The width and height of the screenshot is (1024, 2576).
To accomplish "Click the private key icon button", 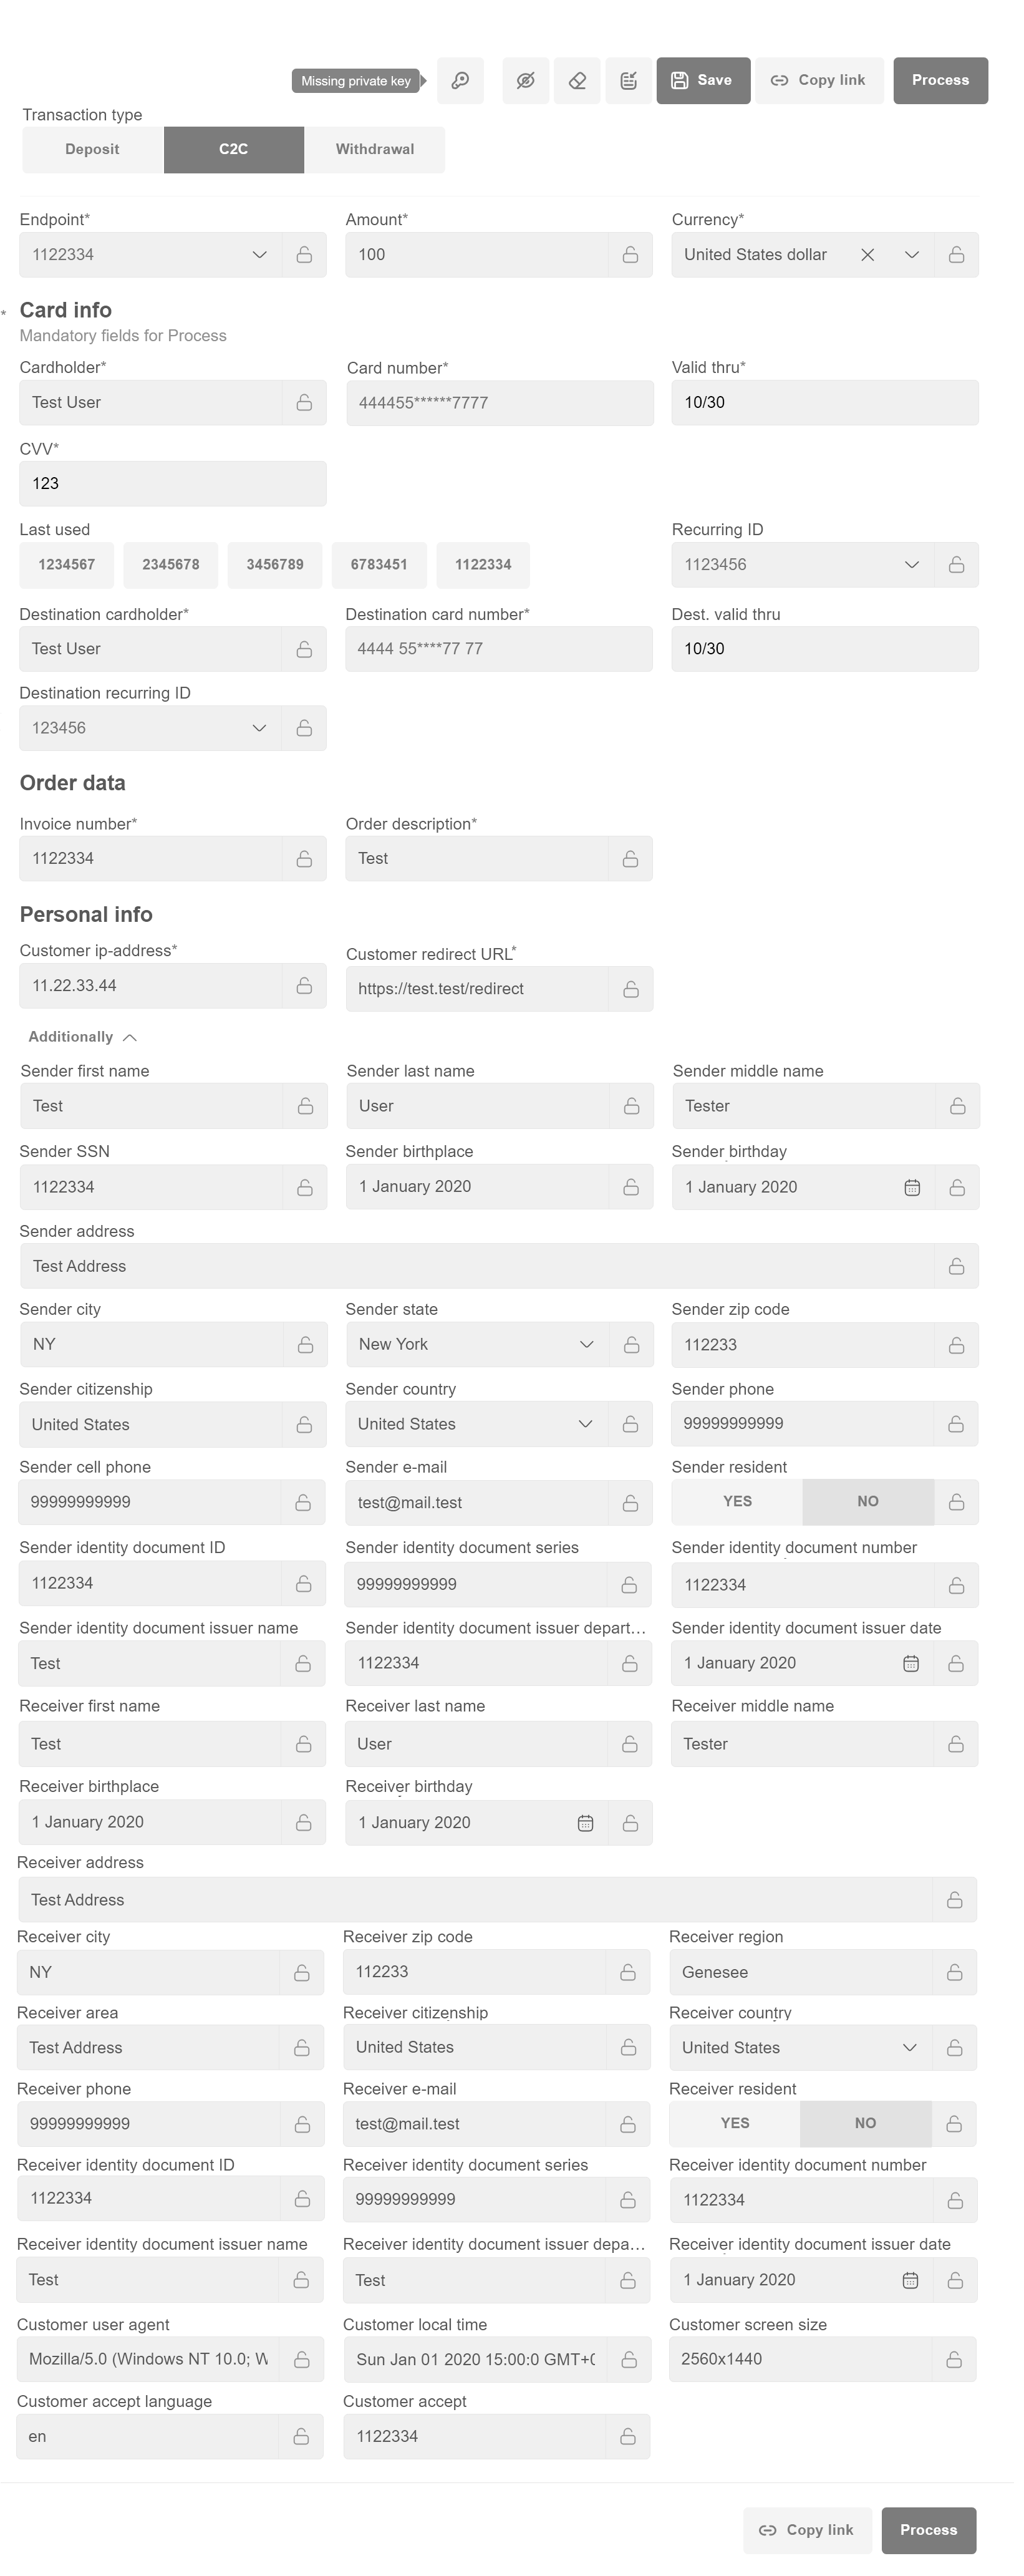I will [460, 81].
